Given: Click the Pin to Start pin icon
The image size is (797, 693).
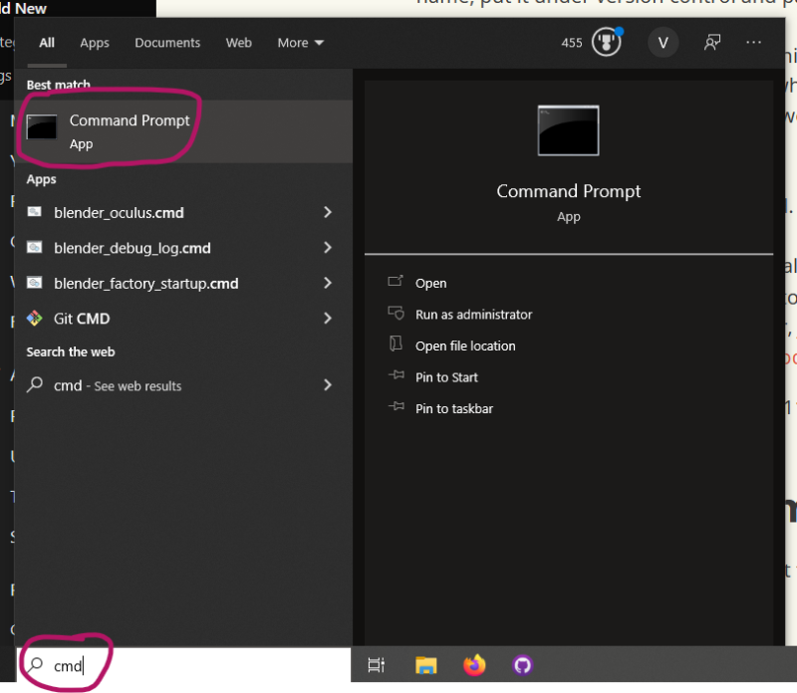Looking at the screenshot, I should click(x=396, y=375).
